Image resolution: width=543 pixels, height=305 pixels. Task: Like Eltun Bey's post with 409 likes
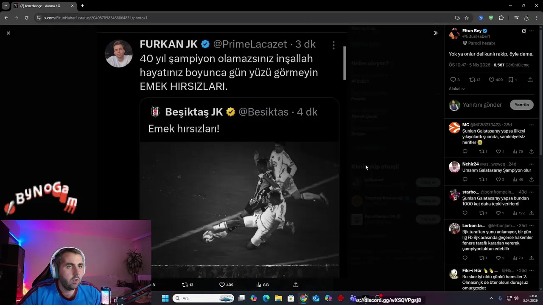(491, 80)
